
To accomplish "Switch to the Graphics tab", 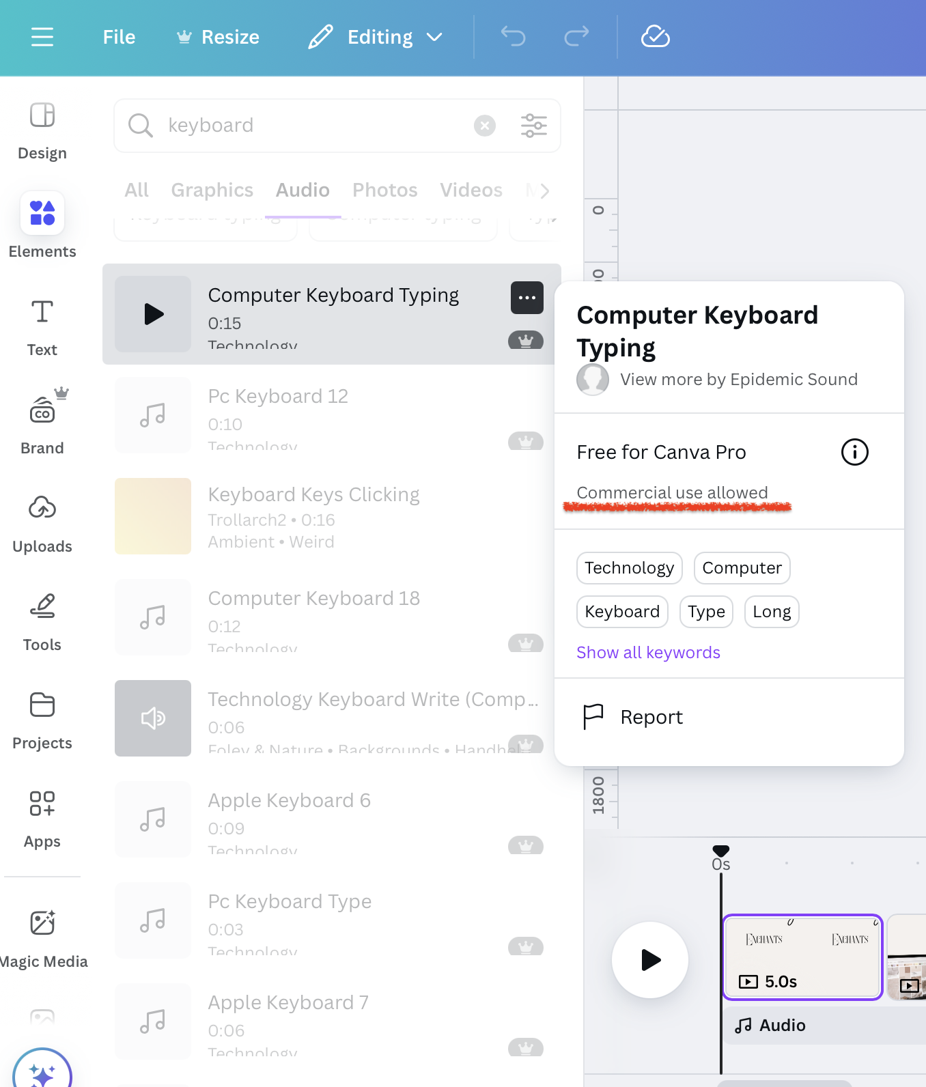I will pyautogui.click(x=212, y=190).
